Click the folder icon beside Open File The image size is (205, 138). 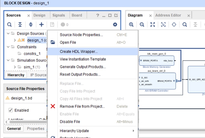pyautogui.click(x=53, y=42)
